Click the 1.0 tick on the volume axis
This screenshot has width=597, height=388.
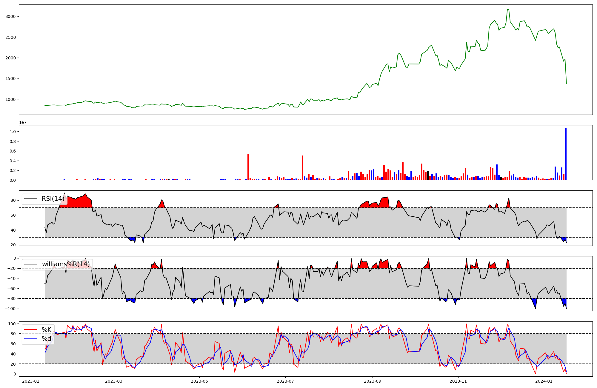pos(13,132)
